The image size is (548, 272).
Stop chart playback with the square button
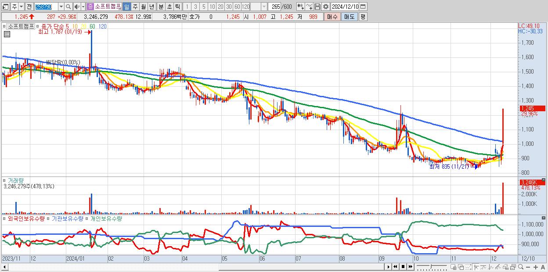tap(403, 267)
